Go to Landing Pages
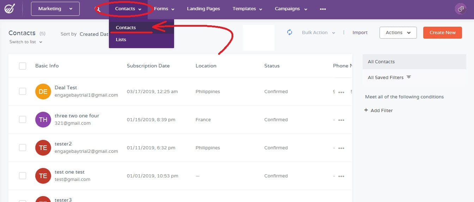The height and width of the screenshot is (202, 474). (x=203, y=9)
